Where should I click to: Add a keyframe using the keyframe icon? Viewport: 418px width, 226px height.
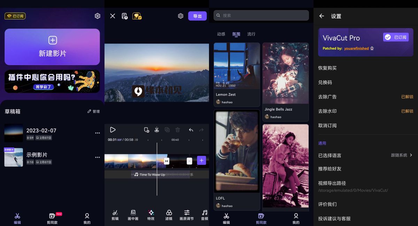pos(147,130)
